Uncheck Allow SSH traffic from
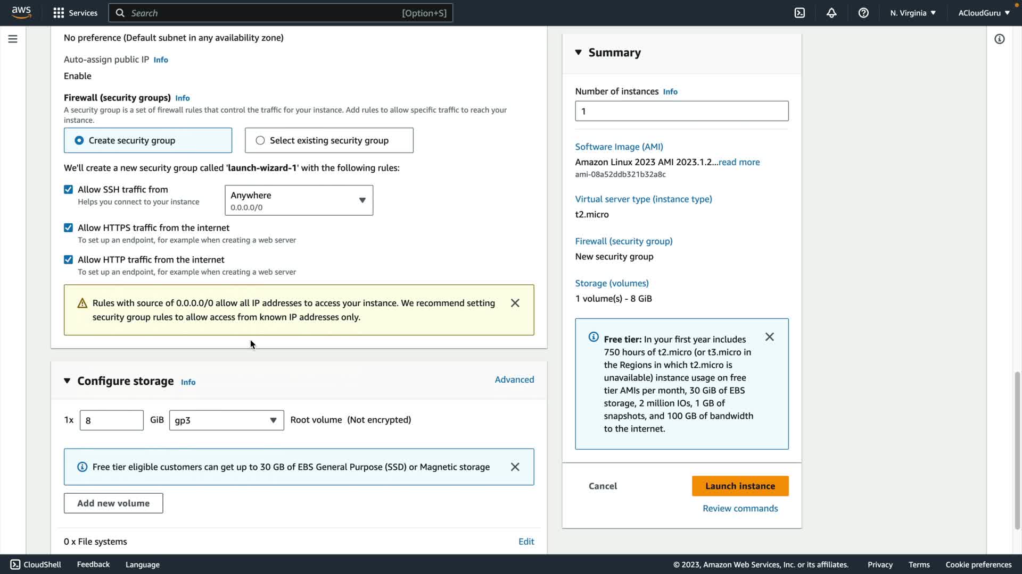 point(68,189)
